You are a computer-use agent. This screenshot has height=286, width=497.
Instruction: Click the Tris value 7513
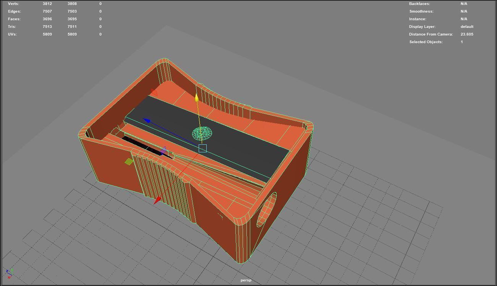pos(47,26)
